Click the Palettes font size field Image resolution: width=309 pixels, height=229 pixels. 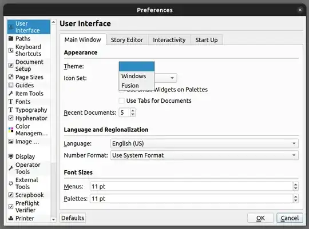click(192, 199)
